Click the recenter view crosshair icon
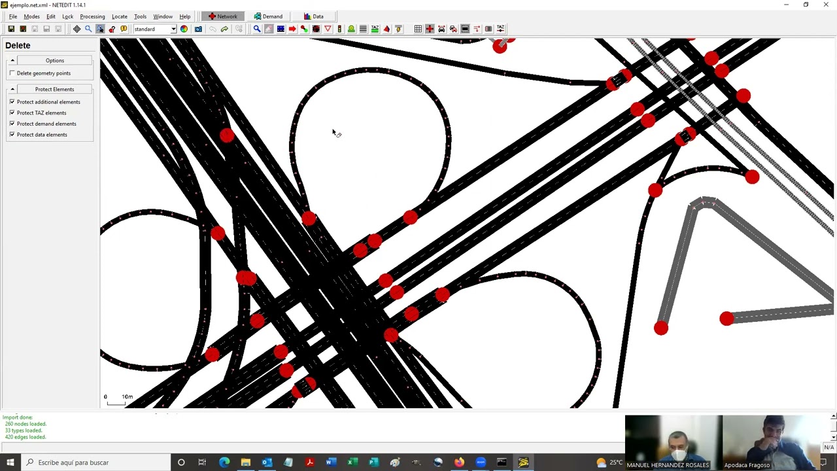837x471 pixels. [77, 29]
